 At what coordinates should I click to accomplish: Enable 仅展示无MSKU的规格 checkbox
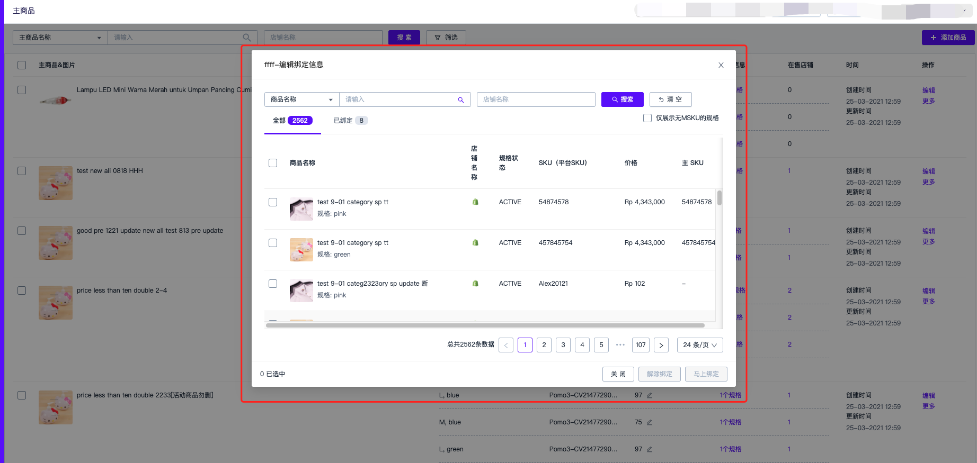pos(647,118)
